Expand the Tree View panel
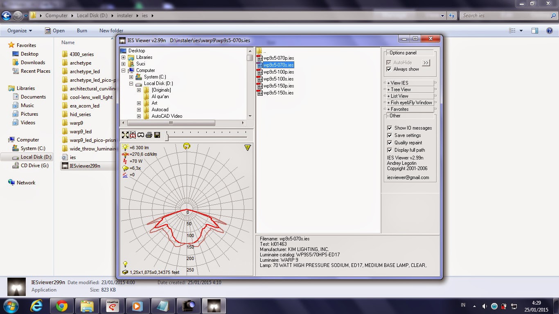559x314 pixels. point(410,89)
